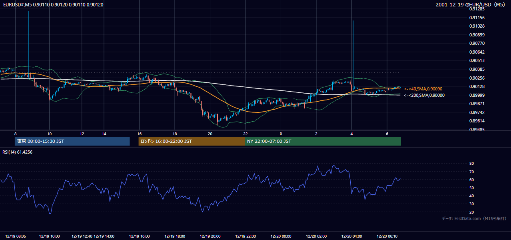The height and width of the screenshot is (240, 511).
Task: Click price level 0.91028 on axis
Action: (477, 26)
